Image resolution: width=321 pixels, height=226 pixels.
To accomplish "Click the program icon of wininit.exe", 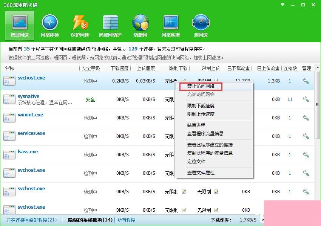I will 9,118.
